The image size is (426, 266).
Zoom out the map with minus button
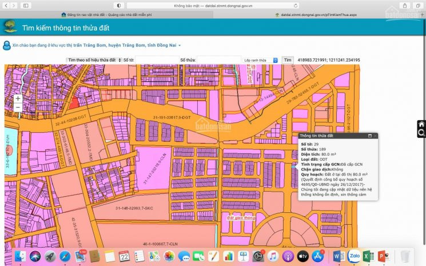point(18,108)
